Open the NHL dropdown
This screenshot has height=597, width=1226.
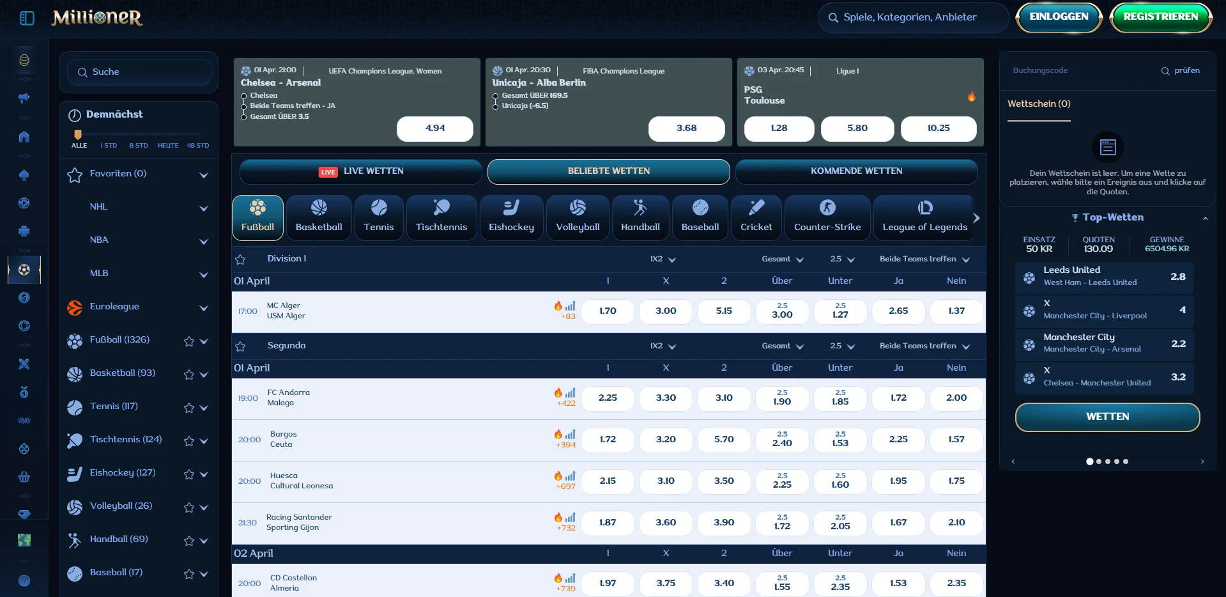click(203, 208)
